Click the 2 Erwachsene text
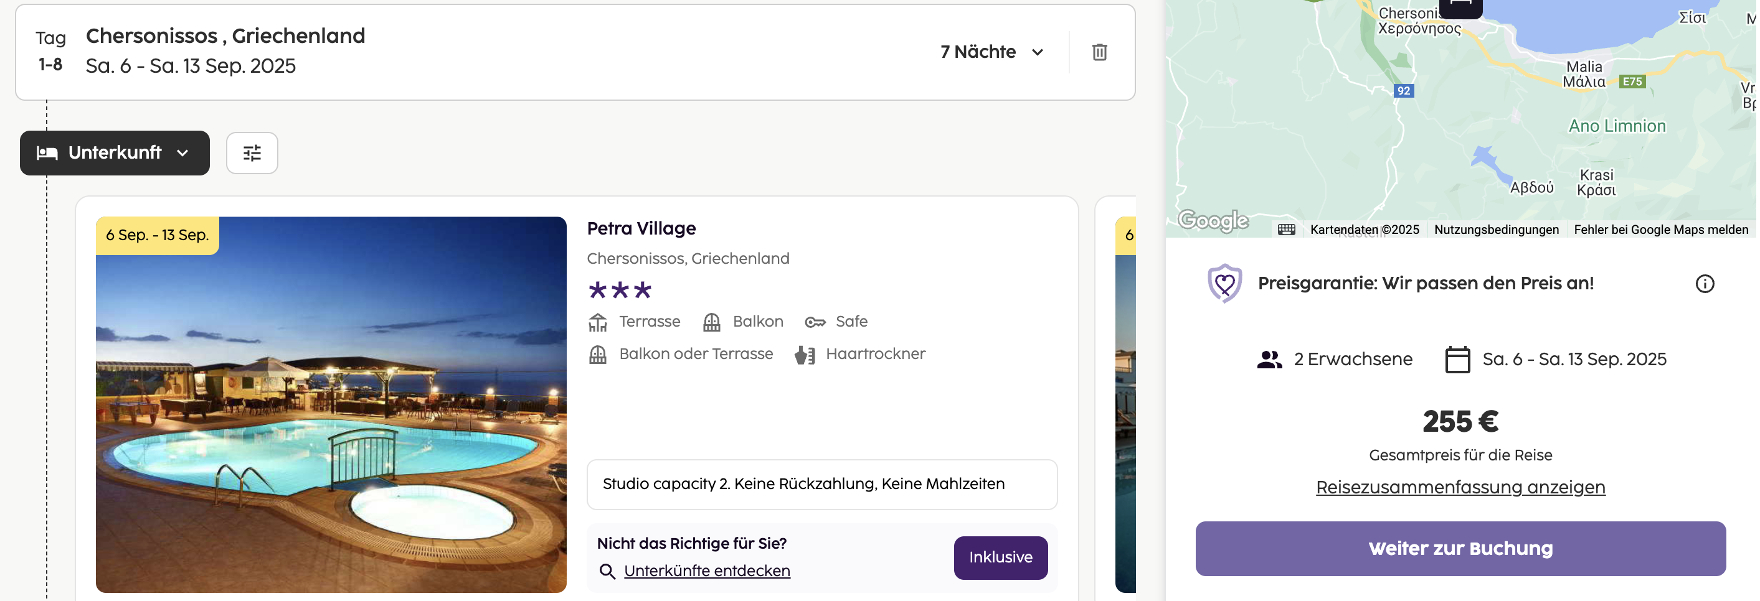Screen dimensions: 1760x601 [x=1352, y=360]
